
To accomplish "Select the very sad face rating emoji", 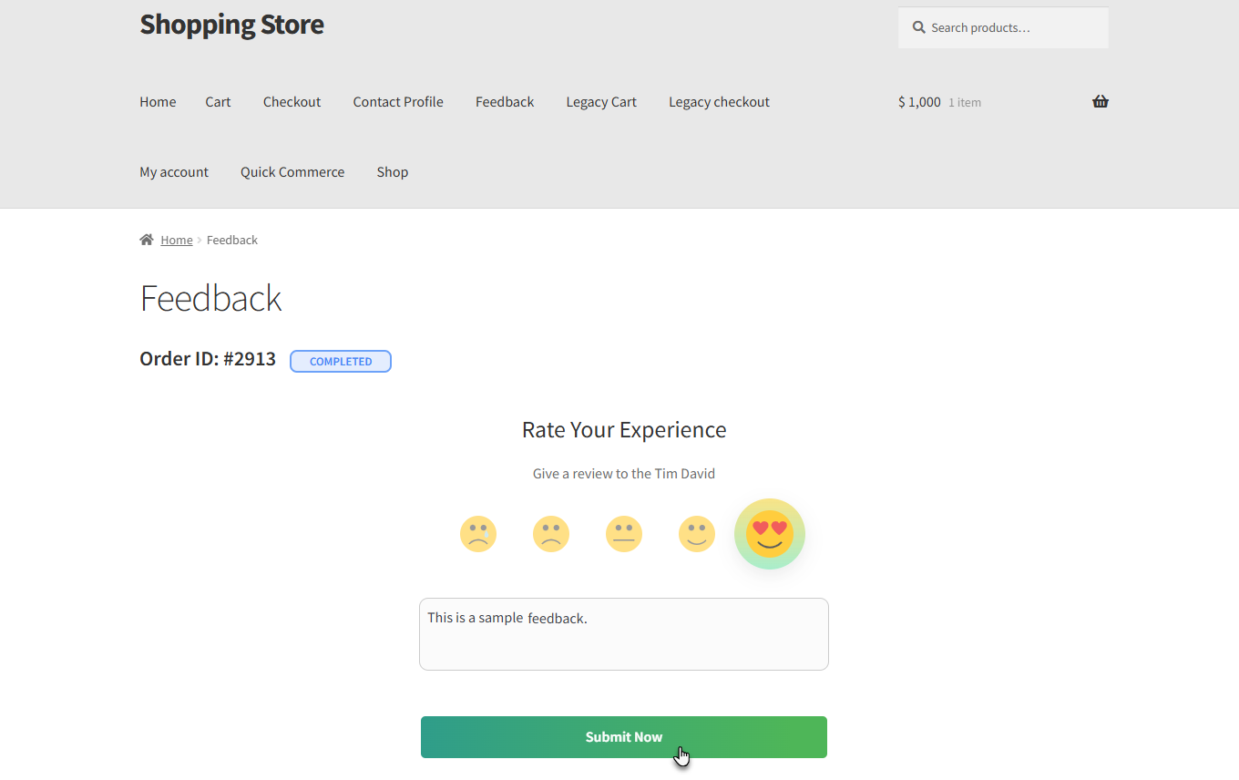I will click(x=478, y=534).
